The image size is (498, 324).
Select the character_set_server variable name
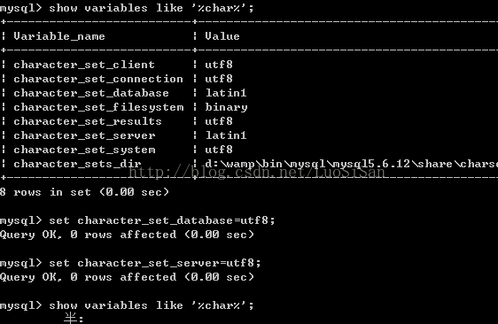click(84, 135)
